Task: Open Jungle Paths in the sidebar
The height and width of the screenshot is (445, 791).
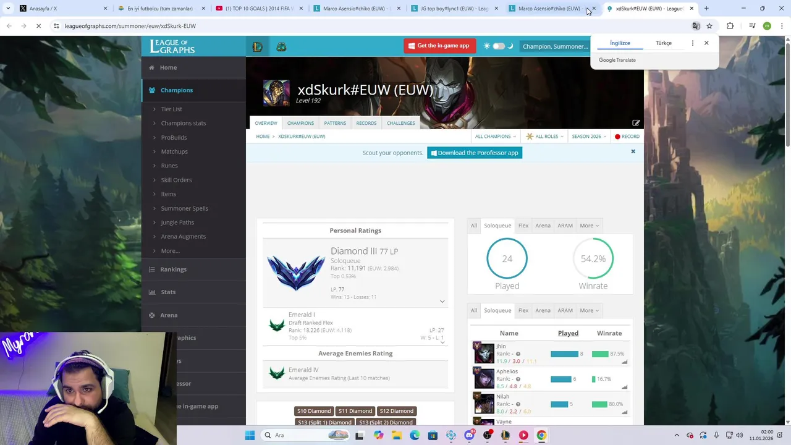Action: [177, 222]
